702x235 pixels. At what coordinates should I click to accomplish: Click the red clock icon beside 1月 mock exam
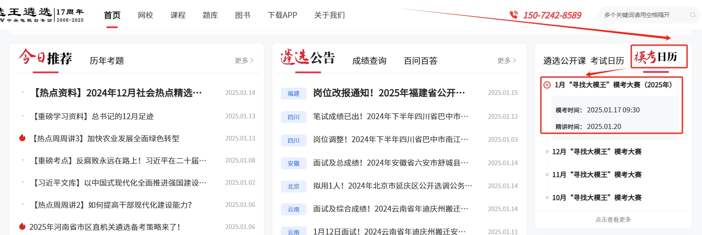pos(547,85)
